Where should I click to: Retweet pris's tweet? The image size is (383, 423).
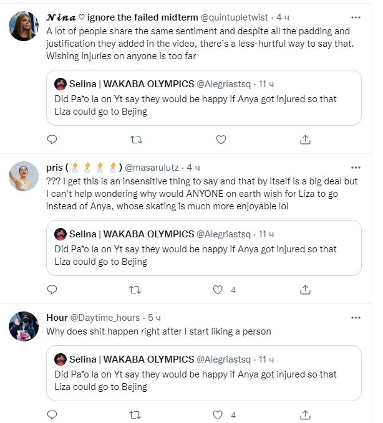click(x=137, y=290)
